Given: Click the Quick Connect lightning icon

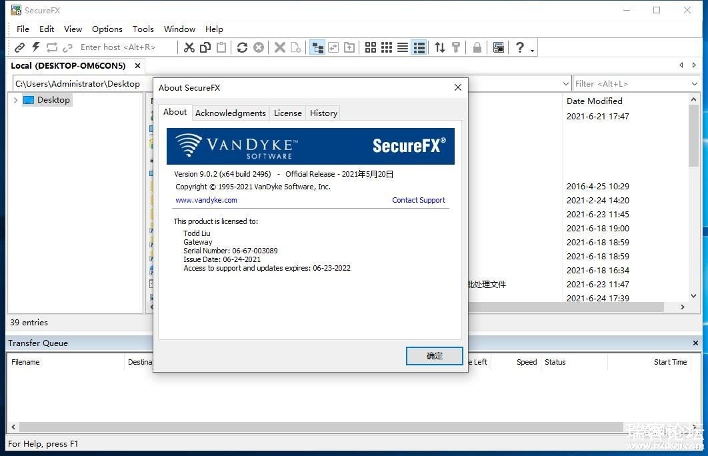Looking at the screenshot, I should tap(36, 47).
